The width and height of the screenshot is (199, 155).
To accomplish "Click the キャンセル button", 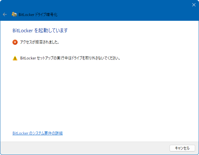I will tap(182, 148).
